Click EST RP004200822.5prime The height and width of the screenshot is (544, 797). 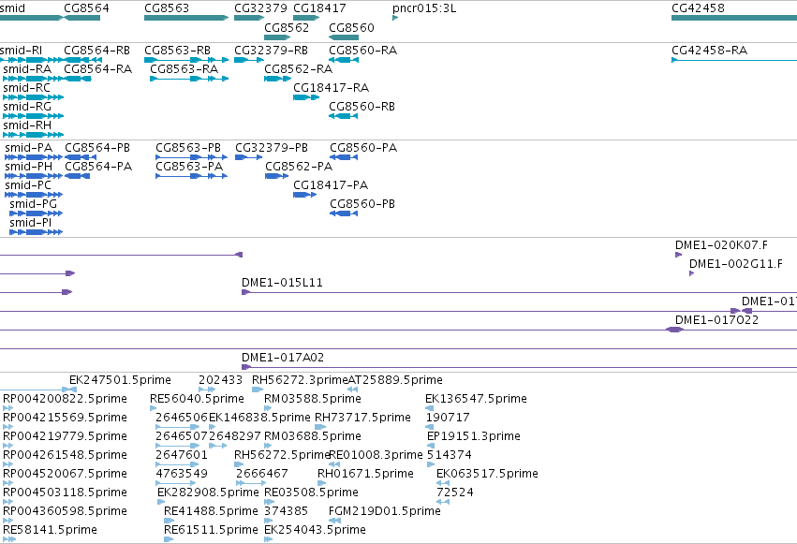[65, 399]
